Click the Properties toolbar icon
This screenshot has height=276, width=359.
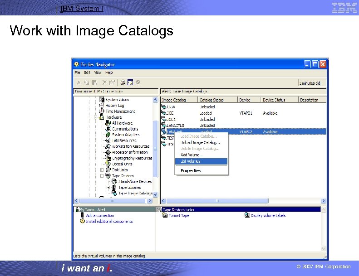pyautogui.click(x=112, y=82)
